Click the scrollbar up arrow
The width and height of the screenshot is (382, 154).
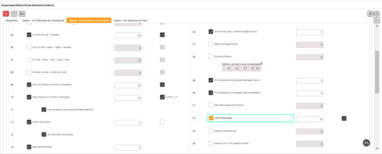pyautogui.click(x=377, y=26)
